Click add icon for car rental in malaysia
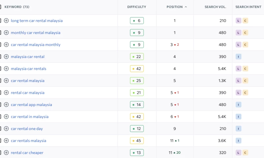The height and width of the screenshot is (158, 264). 6,117
